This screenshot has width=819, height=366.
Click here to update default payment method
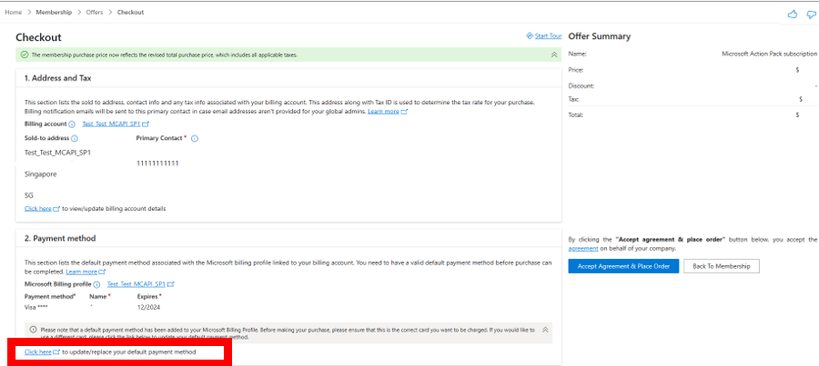[38, 351]
